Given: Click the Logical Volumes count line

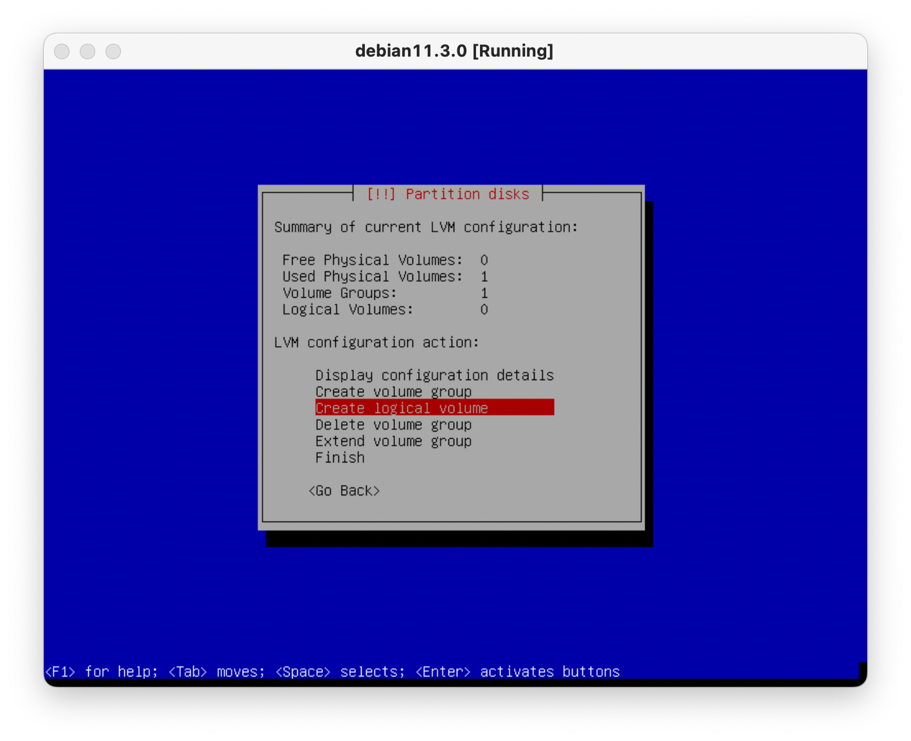Looking at the screenshot, I should (x=385, y=310).
